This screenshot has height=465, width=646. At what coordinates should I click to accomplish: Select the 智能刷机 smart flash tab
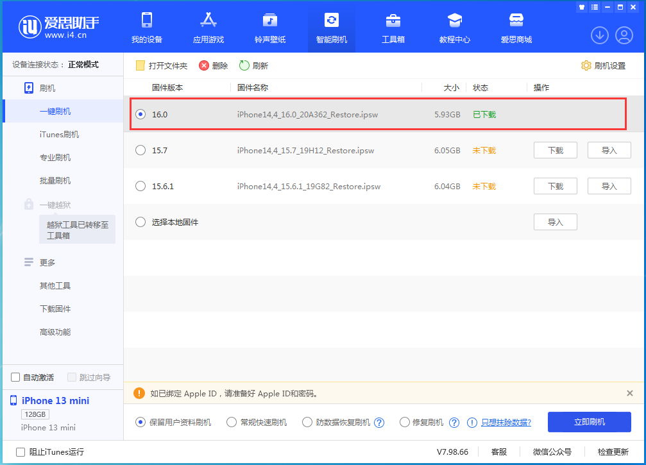[x=332, y=28]
